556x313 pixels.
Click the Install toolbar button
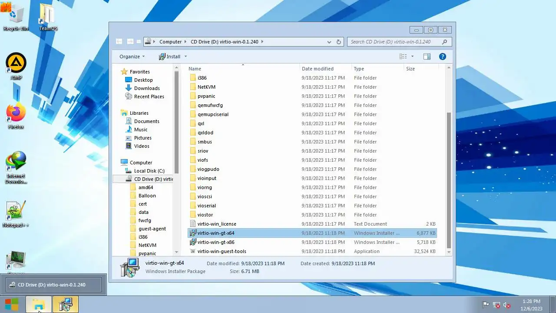(170, 57)
